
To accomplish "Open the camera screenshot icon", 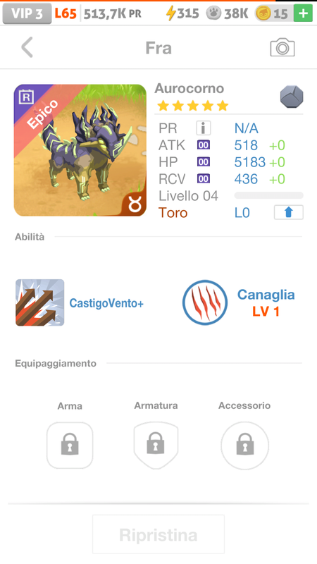I will click(x=282, y=47).
